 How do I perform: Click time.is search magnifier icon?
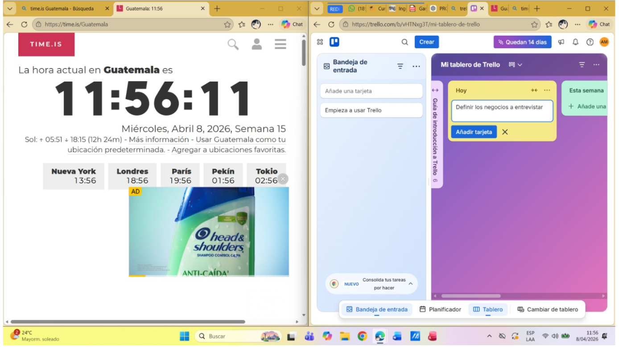[x=232, y=44]
